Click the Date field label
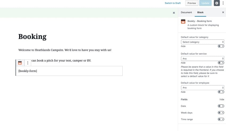The image size is (226, 131). coord(183,106)
